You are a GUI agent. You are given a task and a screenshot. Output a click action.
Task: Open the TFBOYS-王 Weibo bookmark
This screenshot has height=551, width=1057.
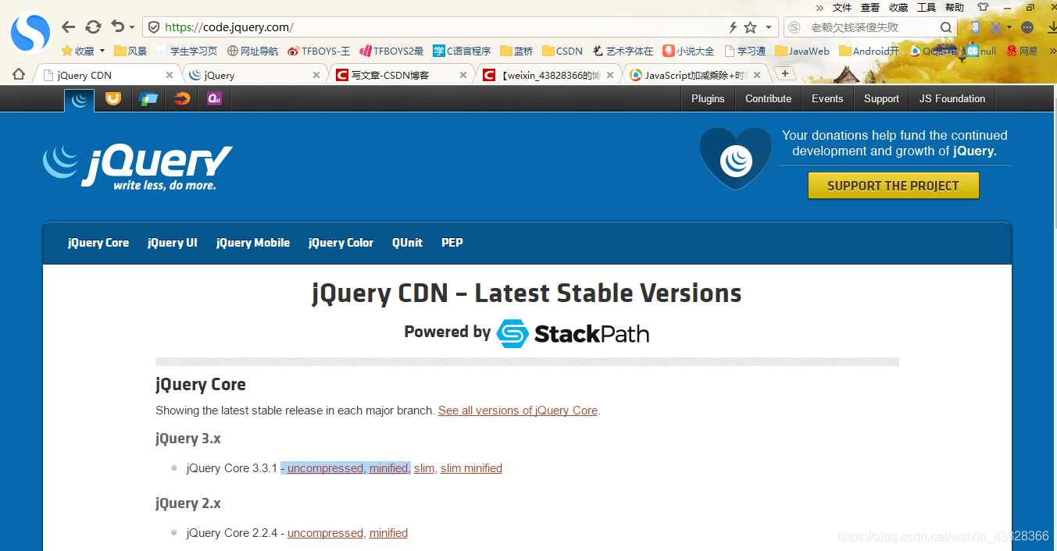(319, 51)
